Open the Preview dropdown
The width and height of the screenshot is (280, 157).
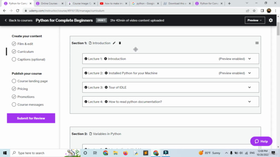coord(255,20)
